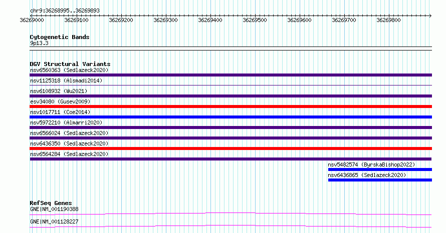Click the RefSeq Genes track title
Viewport: 446px width, 233px height.
[51, 203]
